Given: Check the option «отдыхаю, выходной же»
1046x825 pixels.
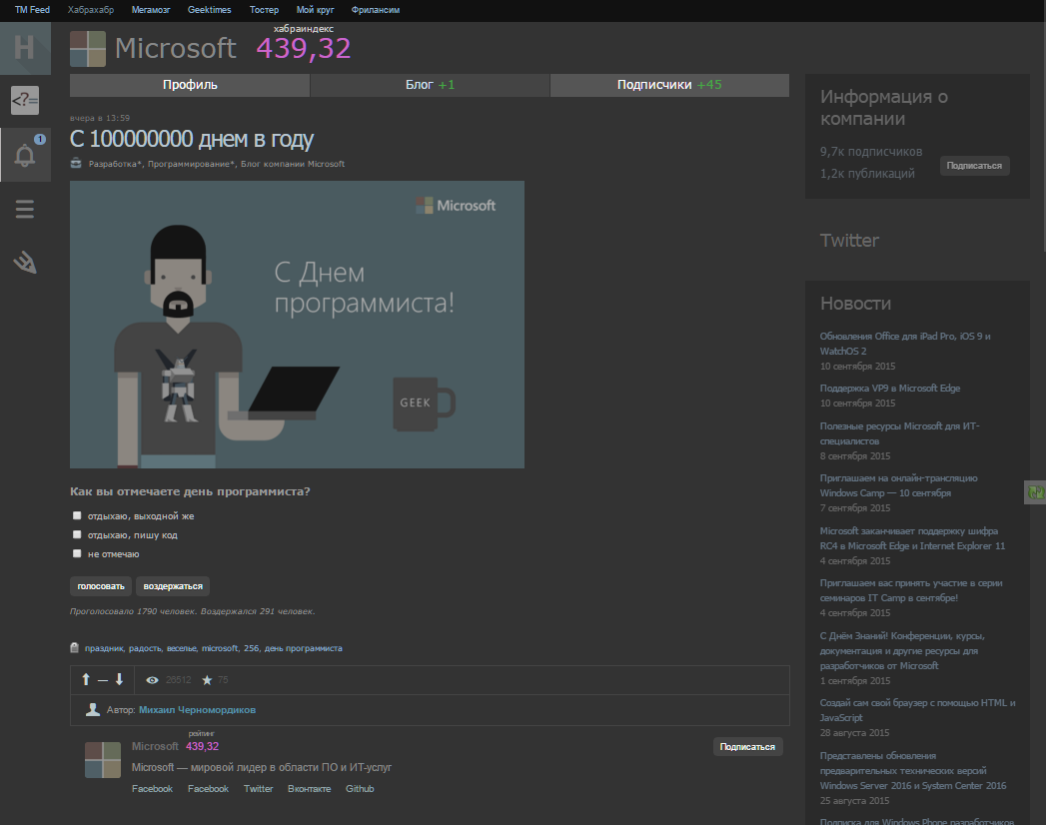Looking at the screenshot, I should click(x=77, y=515).
